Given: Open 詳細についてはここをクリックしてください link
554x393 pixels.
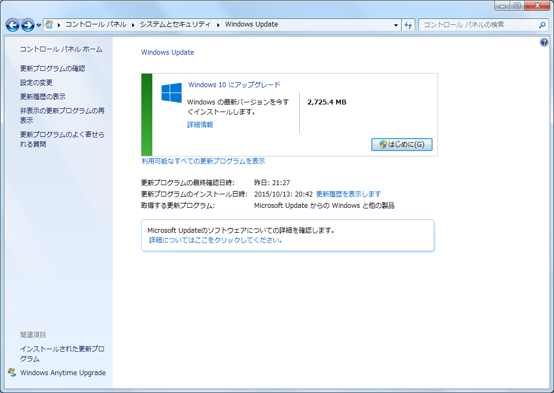Looking at the screenshot, I should [x=216, y=240].
